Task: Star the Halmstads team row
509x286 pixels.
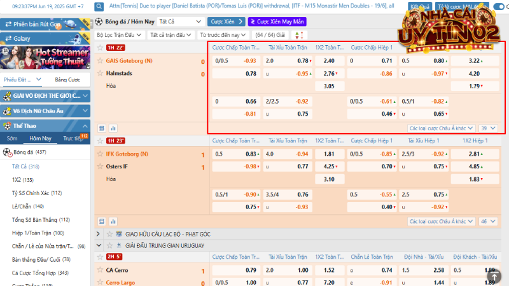Action: tap(100, 74)
